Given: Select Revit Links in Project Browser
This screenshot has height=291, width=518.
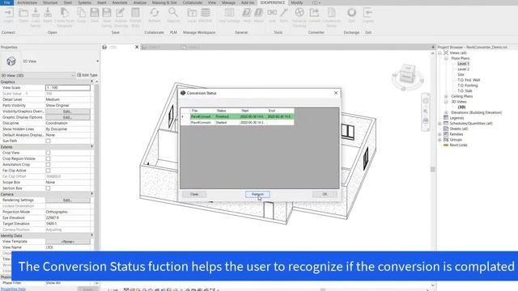Looking at the screenshot, I should (458, 145).
